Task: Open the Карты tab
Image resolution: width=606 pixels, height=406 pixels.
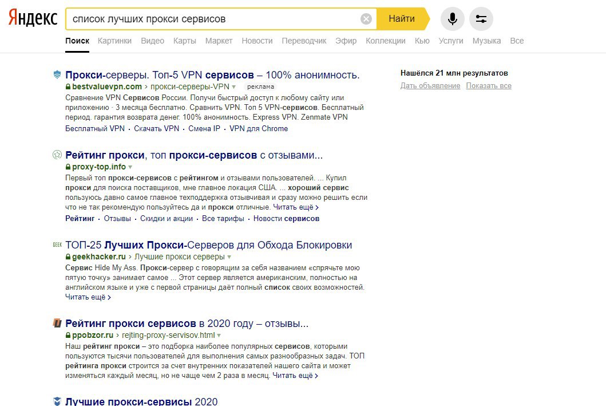Action: (185, 41)
